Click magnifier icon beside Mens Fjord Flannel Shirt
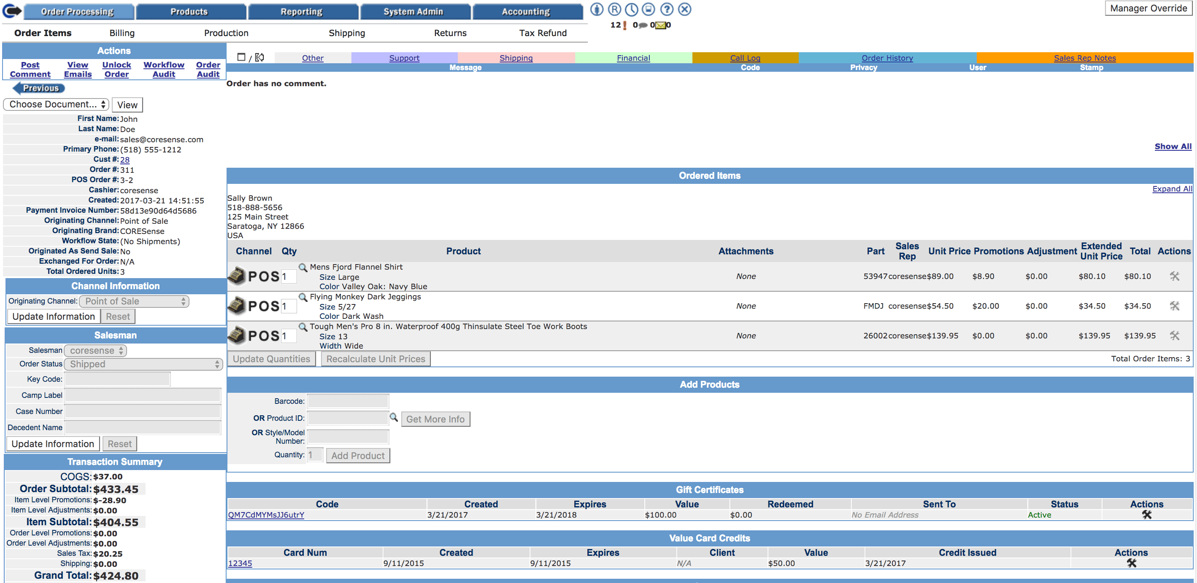The width and height of the screenshot is (1197, 583). (x=303, y=268)
